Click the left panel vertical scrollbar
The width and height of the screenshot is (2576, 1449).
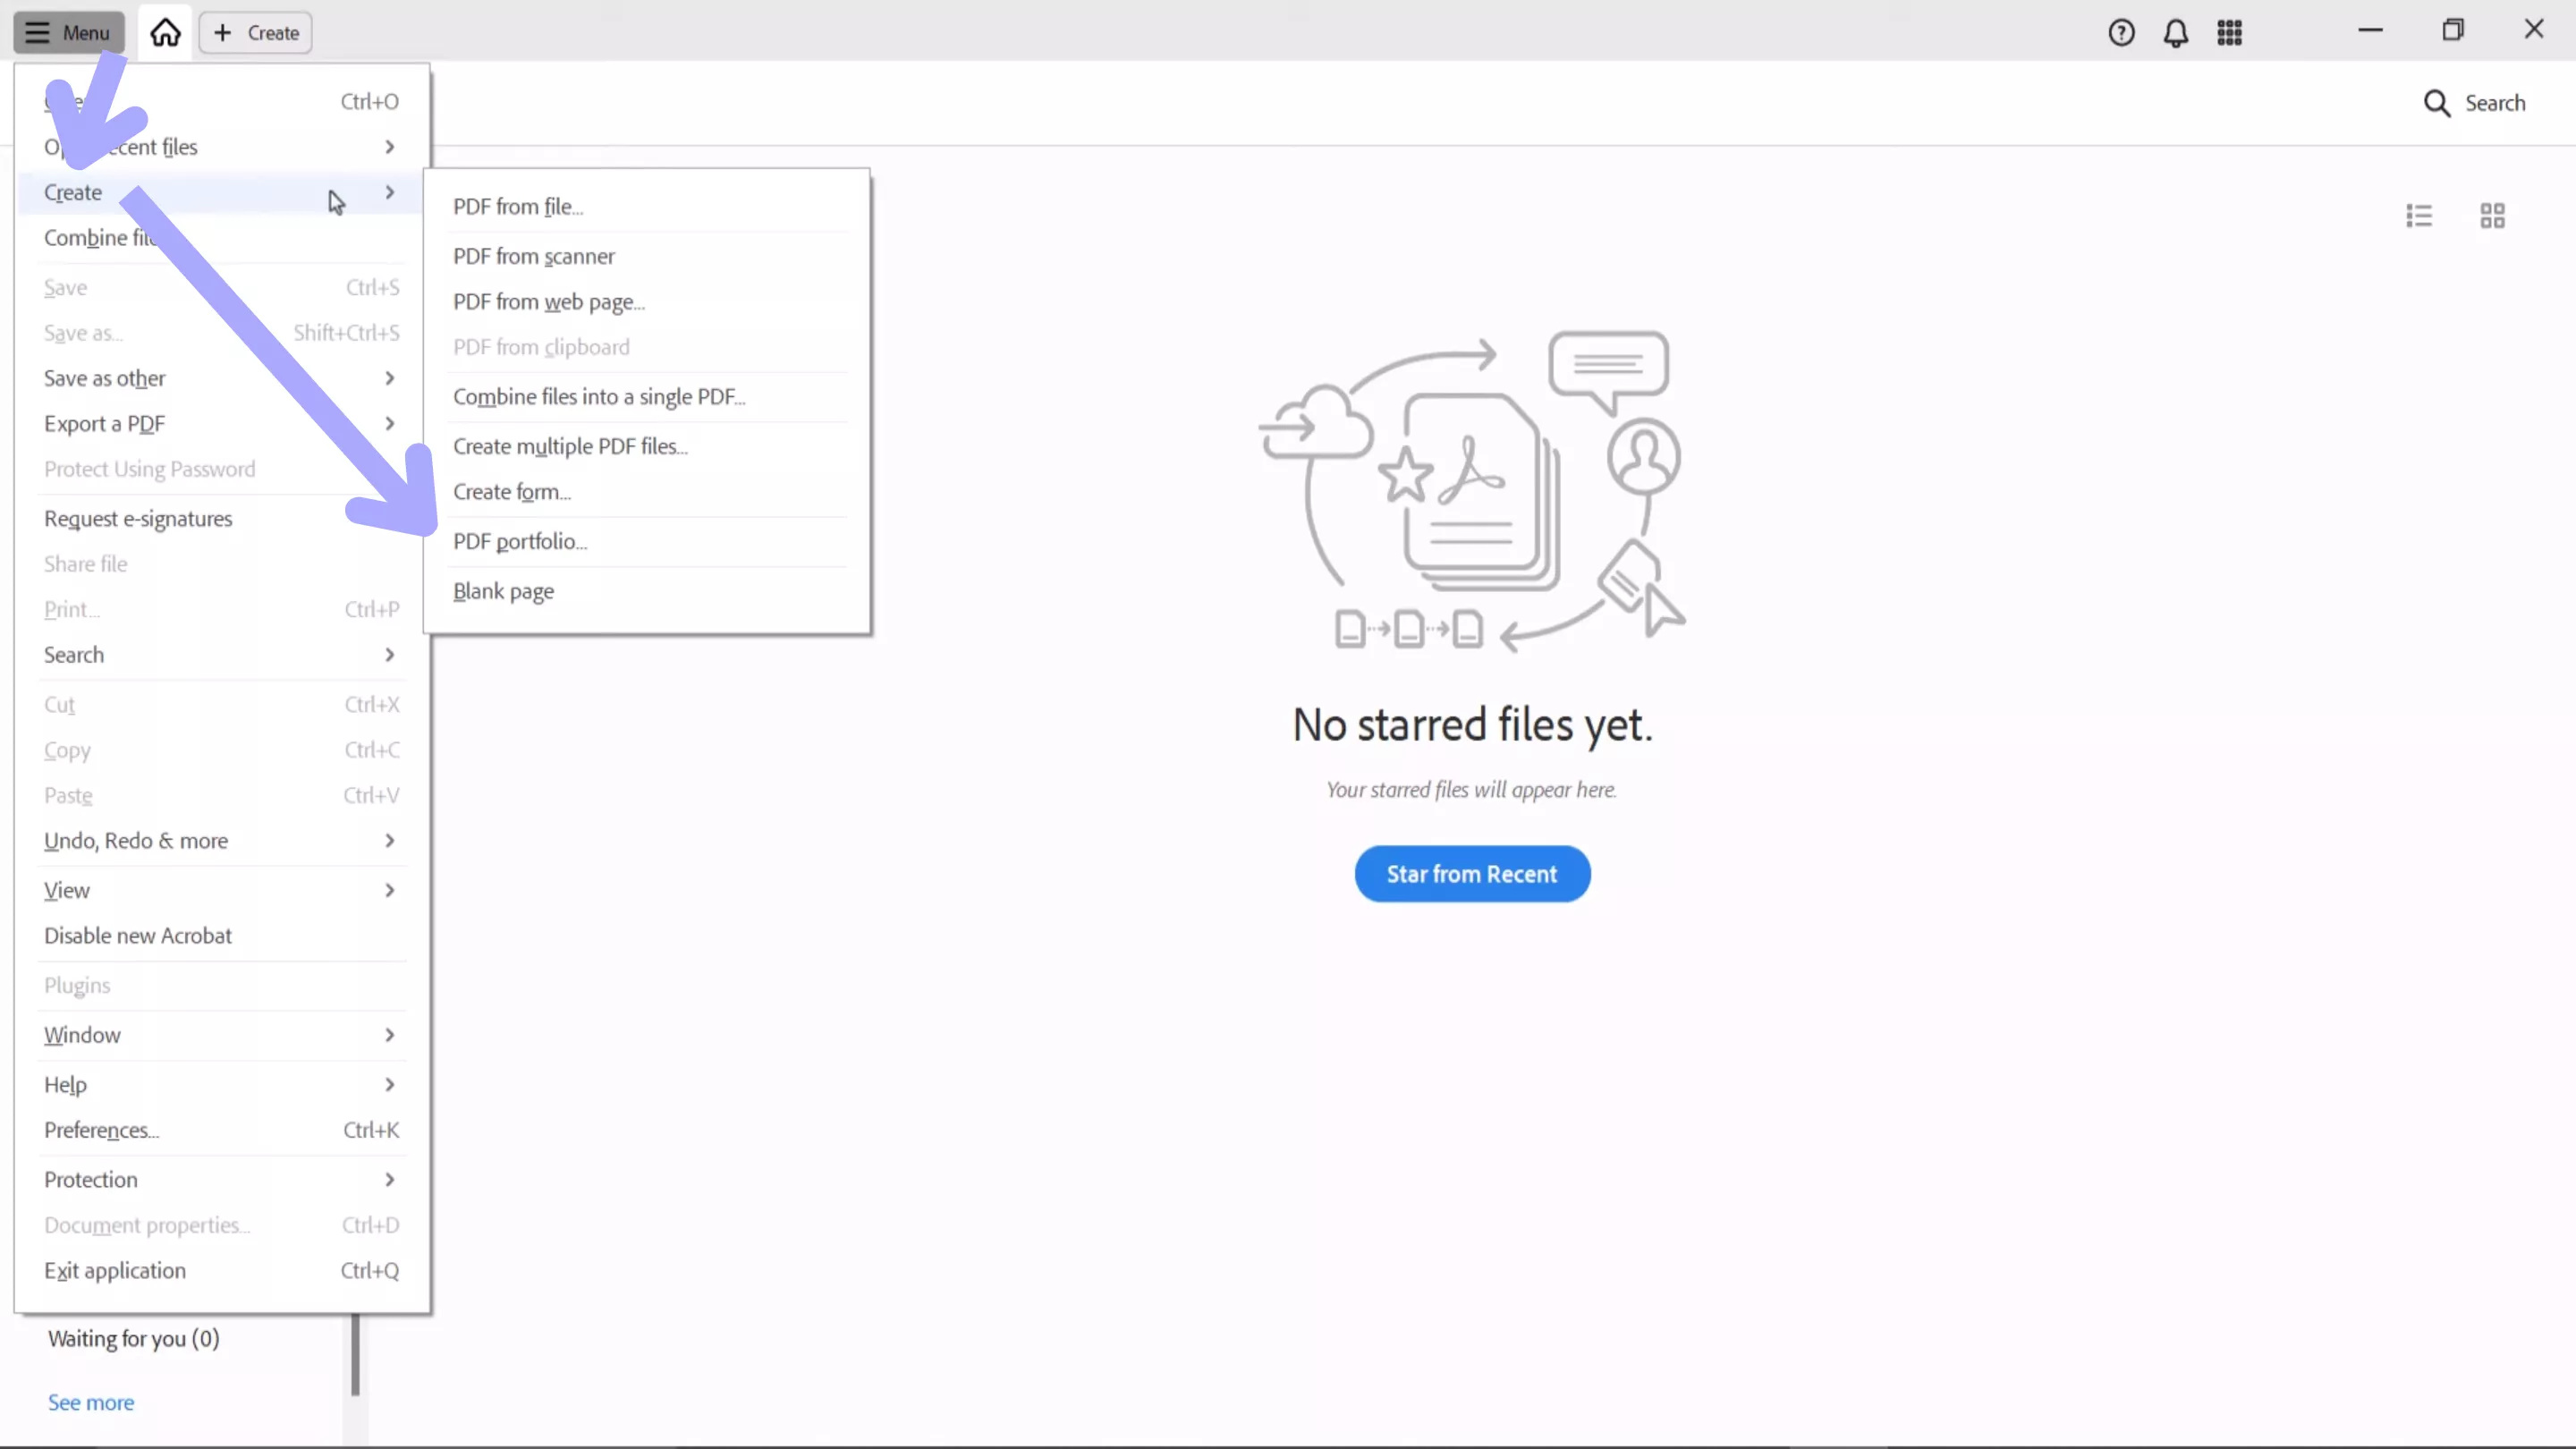355,1355
